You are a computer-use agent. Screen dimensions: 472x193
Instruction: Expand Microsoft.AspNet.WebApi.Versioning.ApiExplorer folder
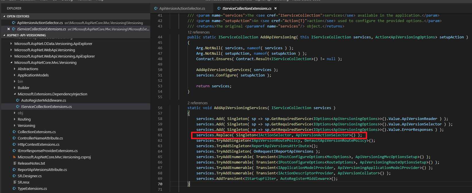11,56
